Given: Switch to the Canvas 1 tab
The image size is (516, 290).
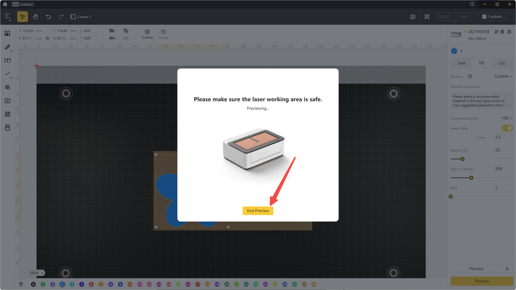Looking at the screenshot, I should pos(81,17).
